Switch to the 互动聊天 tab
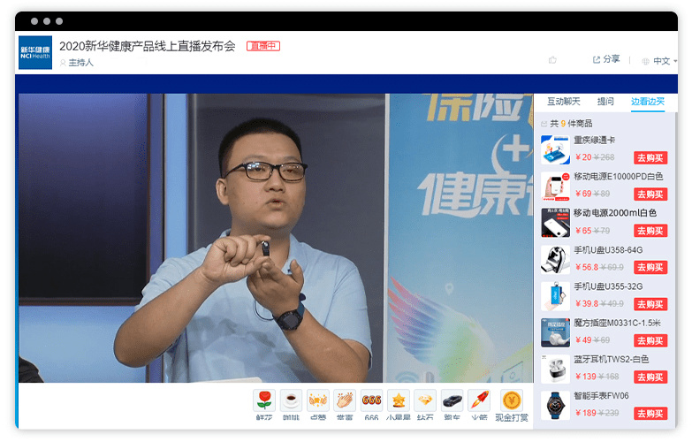The height and width of the screenshot is (442, 692). [x=564, y=102]
